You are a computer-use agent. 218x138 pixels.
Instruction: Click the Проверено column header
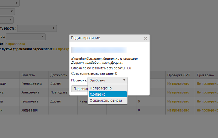(x=205, y=75)
